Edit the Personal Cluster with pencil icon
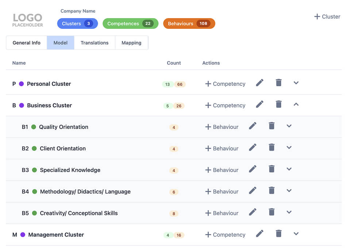Viewport: 349px width, 251px height. [x=260, y=83]
